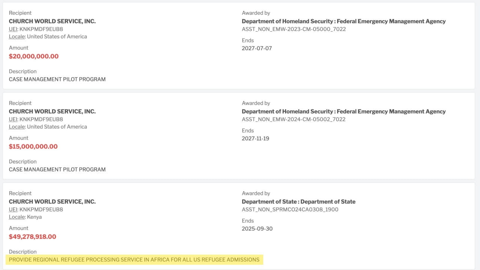Click the CASE MANAGEMENT PILOT PROGRAM description in the first card

coord(57,79)
